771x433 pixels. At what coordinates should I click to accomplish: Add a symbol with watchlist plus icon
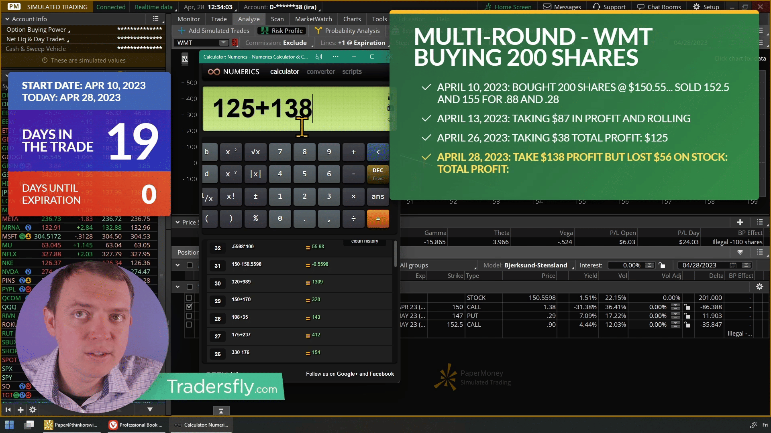pyautogui.click(x=20, y=410)
